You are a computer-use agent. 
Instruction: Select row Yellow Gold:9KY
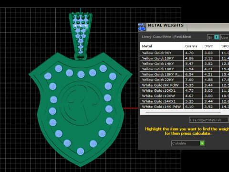tap(185, 53)
